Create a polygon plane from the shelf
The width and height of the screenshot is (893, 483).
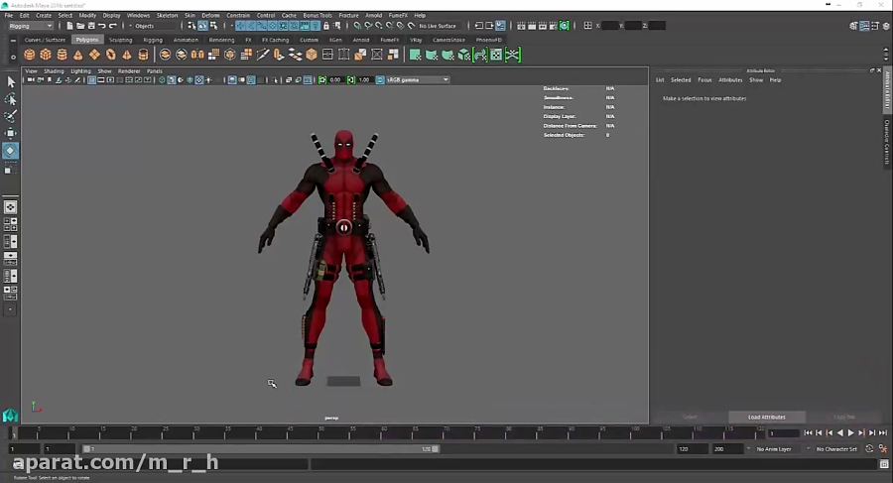[94, 55]
